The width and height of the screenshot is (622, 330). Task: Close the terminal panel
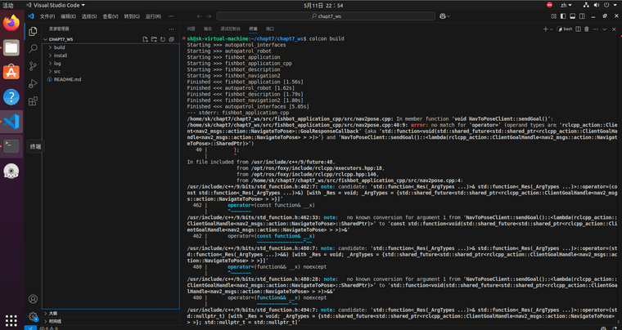pos(613,29)
